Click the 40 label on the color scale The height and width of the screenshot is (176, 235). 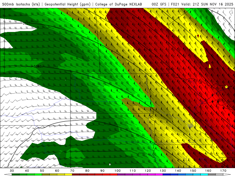[27, 171]
